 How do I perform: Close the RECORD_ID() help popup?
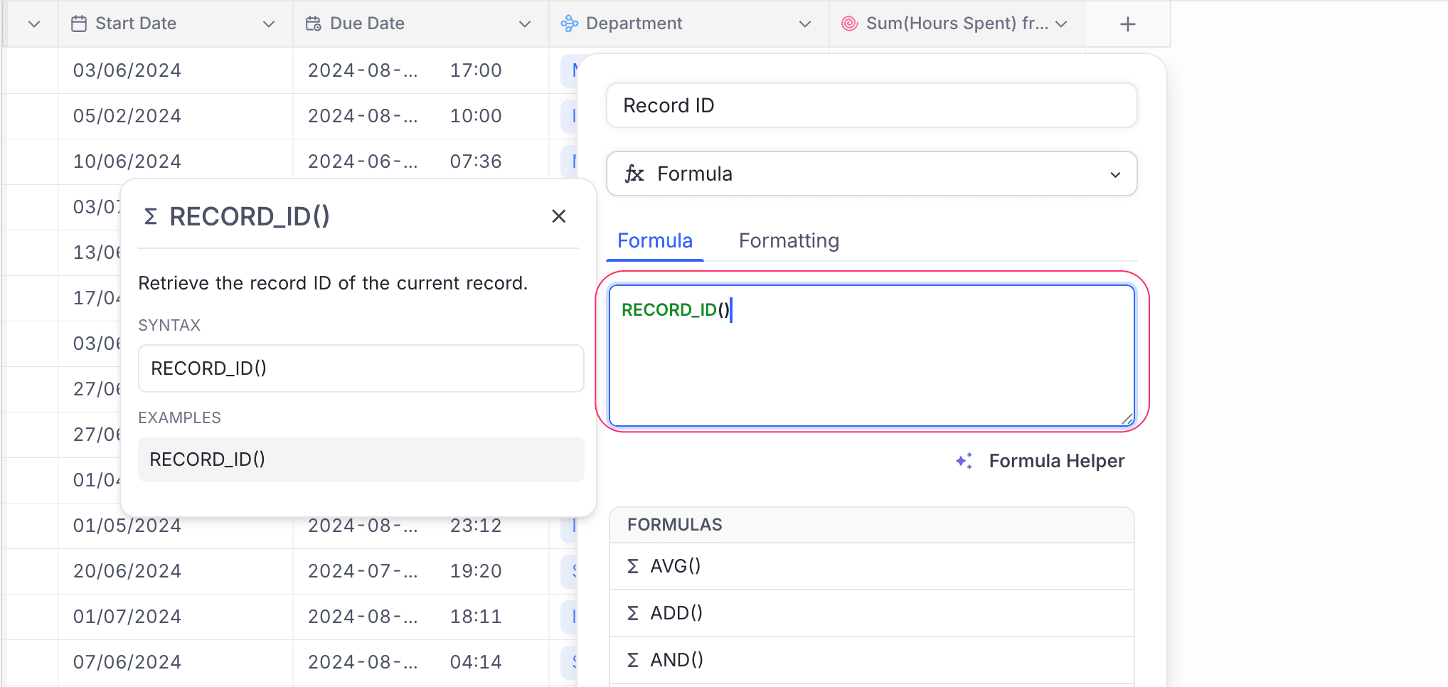tap(558, 216)
